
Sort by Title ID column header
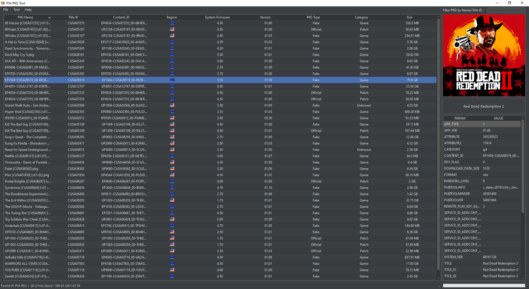(x=73, y=17)
